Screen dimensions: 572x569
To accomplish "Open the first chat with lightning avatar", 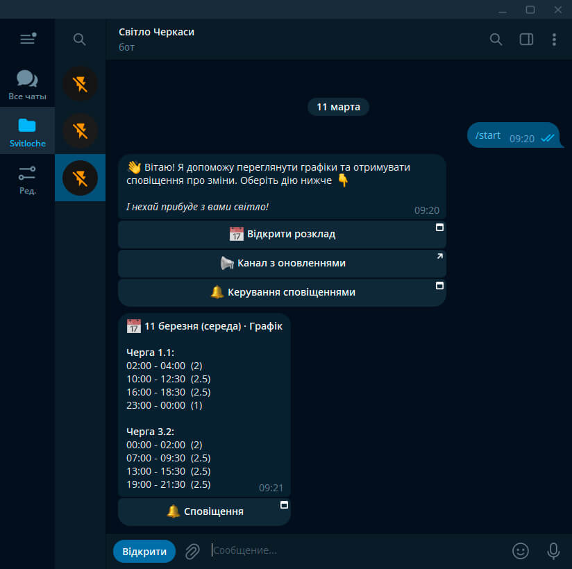I will click(80, 84).
